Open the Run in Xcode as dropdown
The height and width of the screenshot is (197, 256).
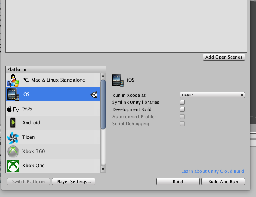point(212,95)
